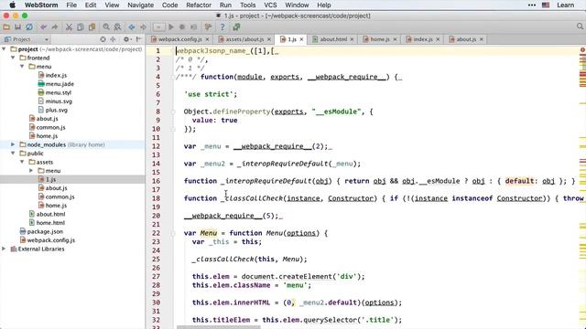Select menu.styl in project tree
The height and width of the screenshot is (329, 586).
[x=59, y=92]
